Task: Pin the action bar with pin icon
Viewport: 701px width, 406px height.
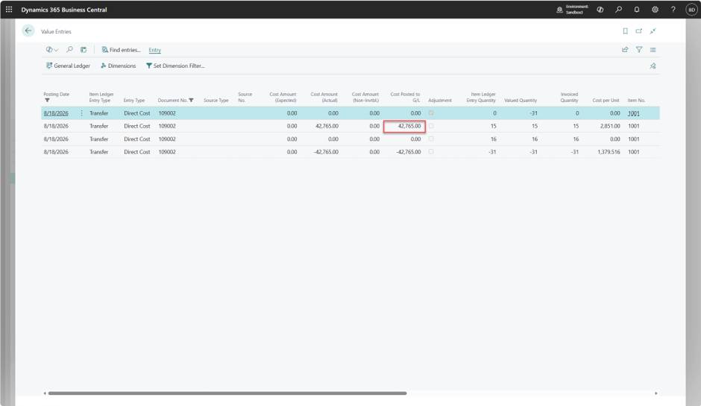Action: [x=653, y=66]
